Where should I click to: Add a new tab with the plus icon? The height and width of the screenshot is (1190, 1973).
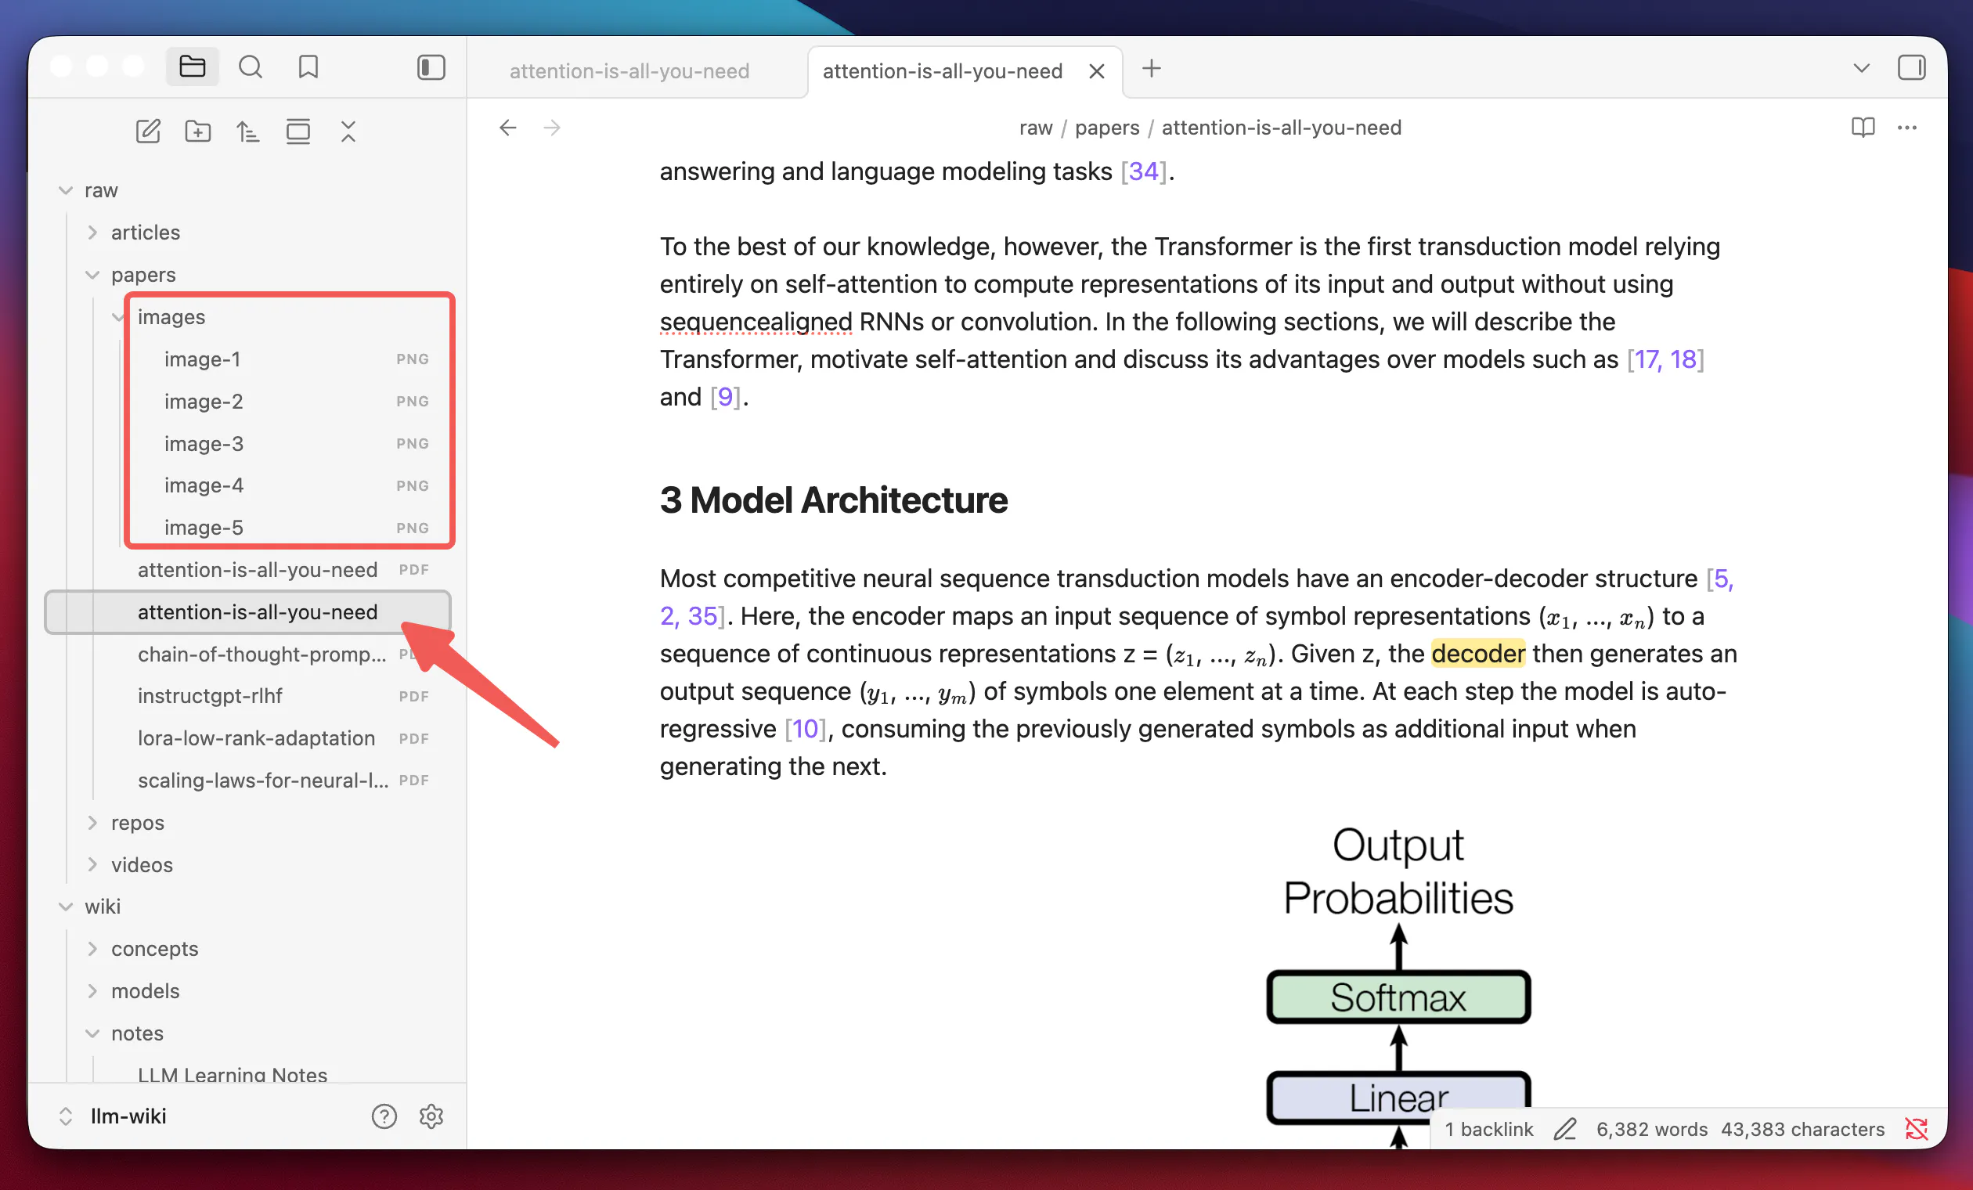pyautogui.click(x=1152, y=69)
